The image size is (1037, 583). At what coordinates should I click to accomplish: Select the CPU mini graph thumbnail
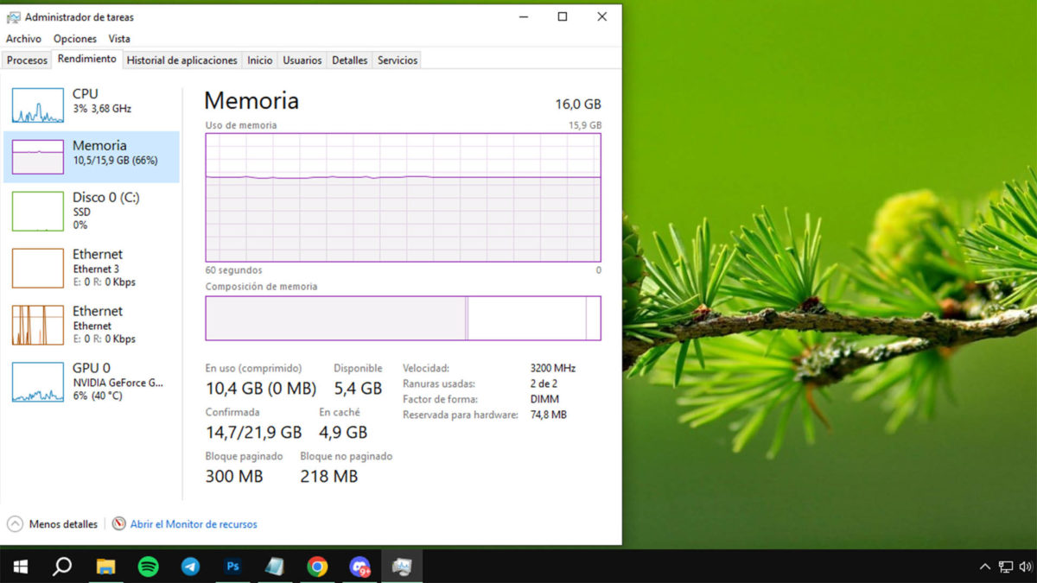[38, 105]
